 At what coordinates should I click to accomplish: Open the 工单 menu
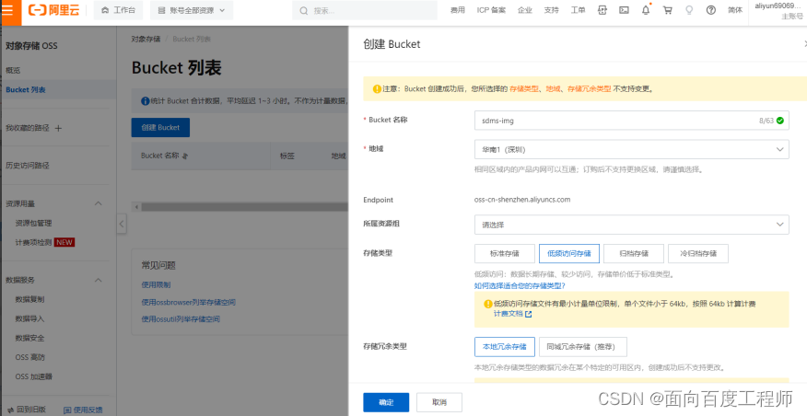pyautogui.click(x=578, y=10)
